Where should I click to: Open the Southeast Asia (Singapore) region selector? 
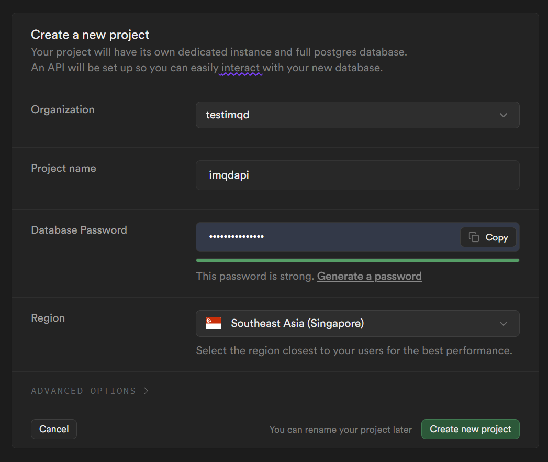coord(357,323)
